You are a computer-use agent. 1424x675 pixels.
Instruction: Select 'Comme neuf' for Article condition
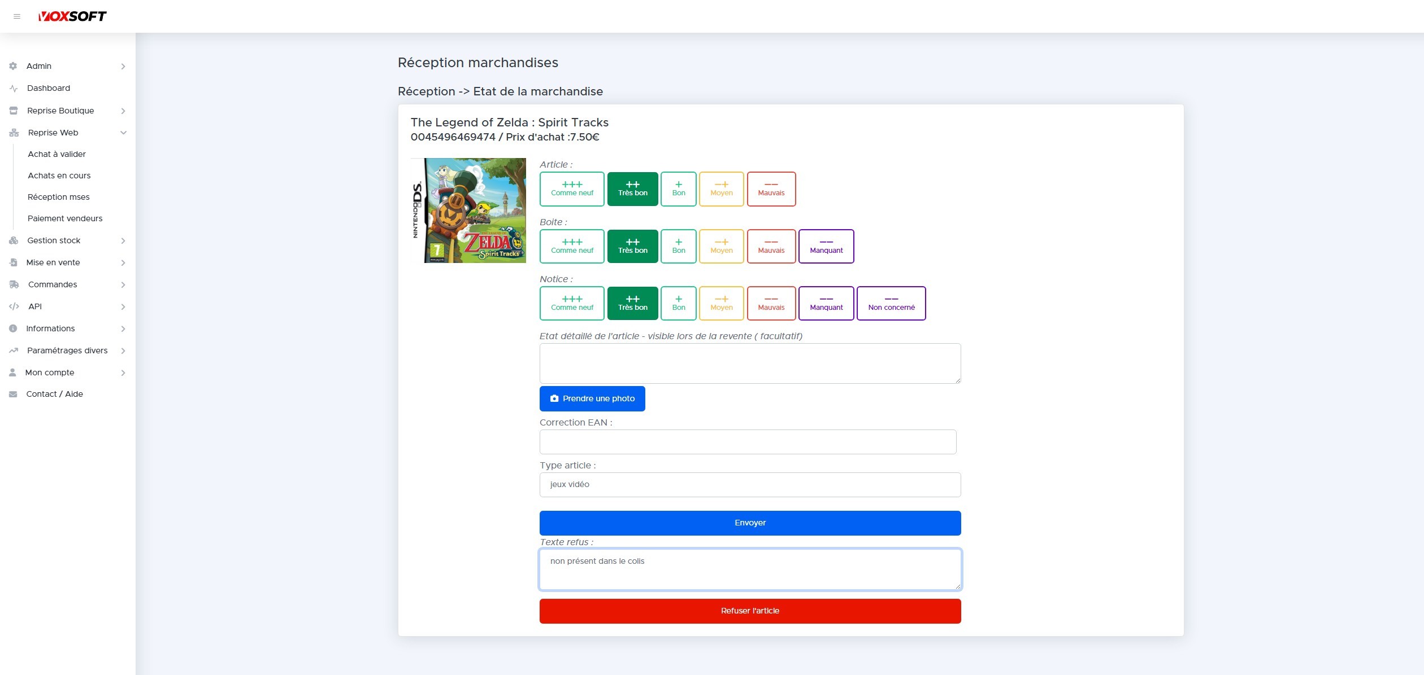572,189
